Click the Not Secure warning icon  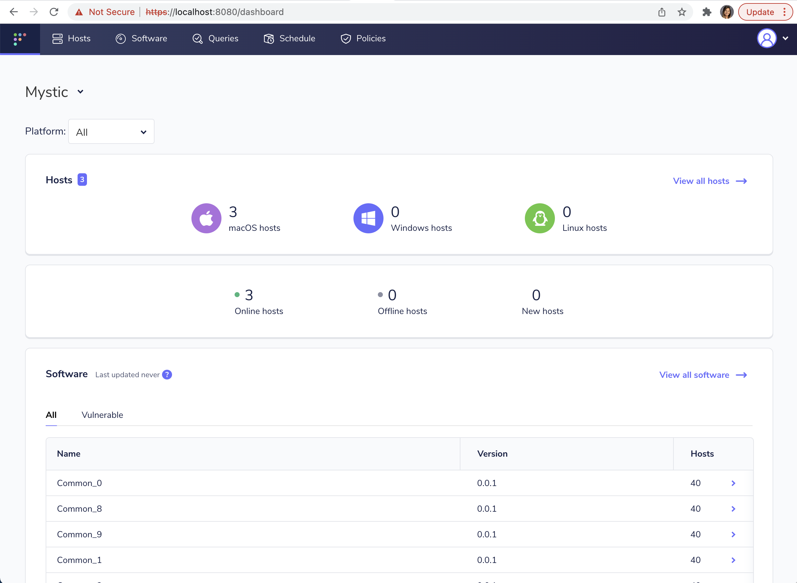tap(79, 12)
